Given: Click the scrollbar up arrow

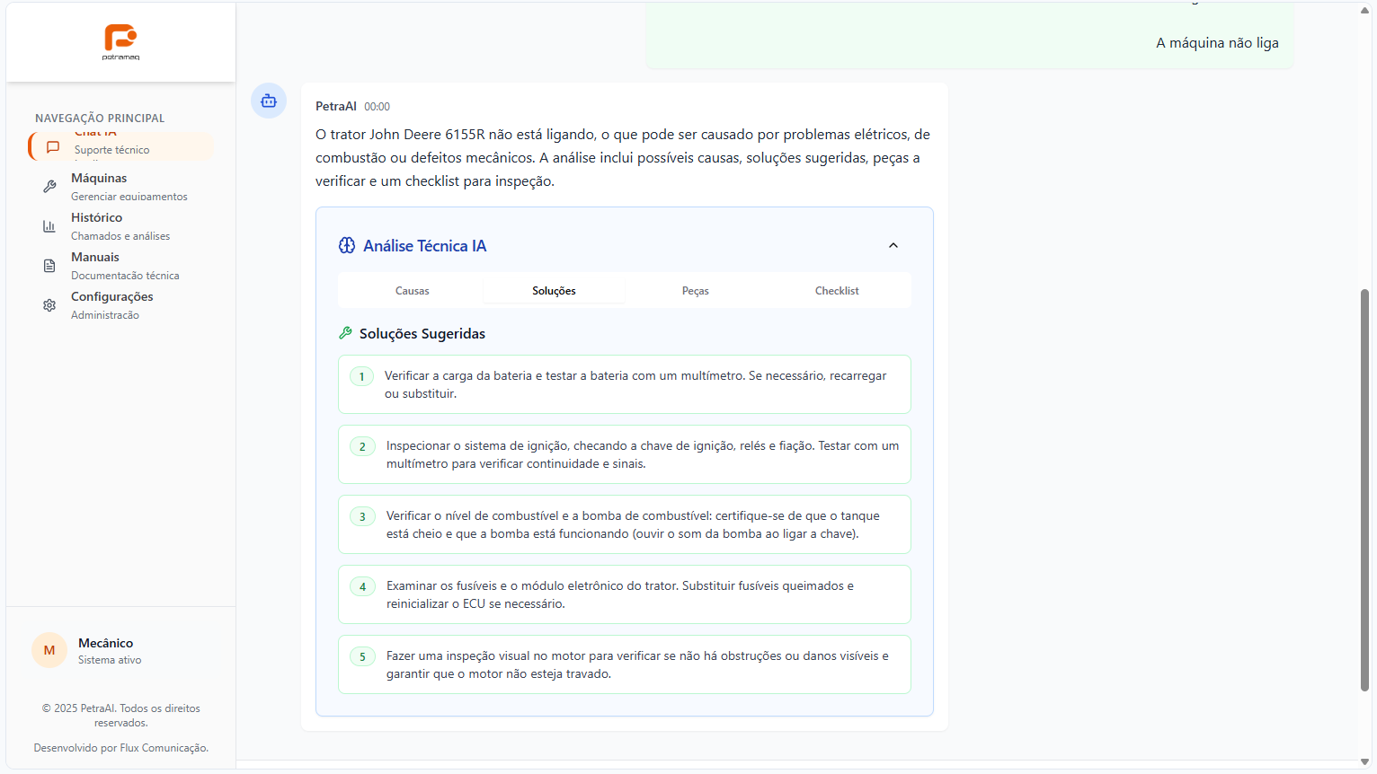Looking at the screenshot, I should pos(1364,9).
